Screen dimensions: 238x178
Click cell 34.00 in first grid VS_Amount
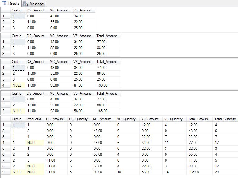click(x=83, y=16)
